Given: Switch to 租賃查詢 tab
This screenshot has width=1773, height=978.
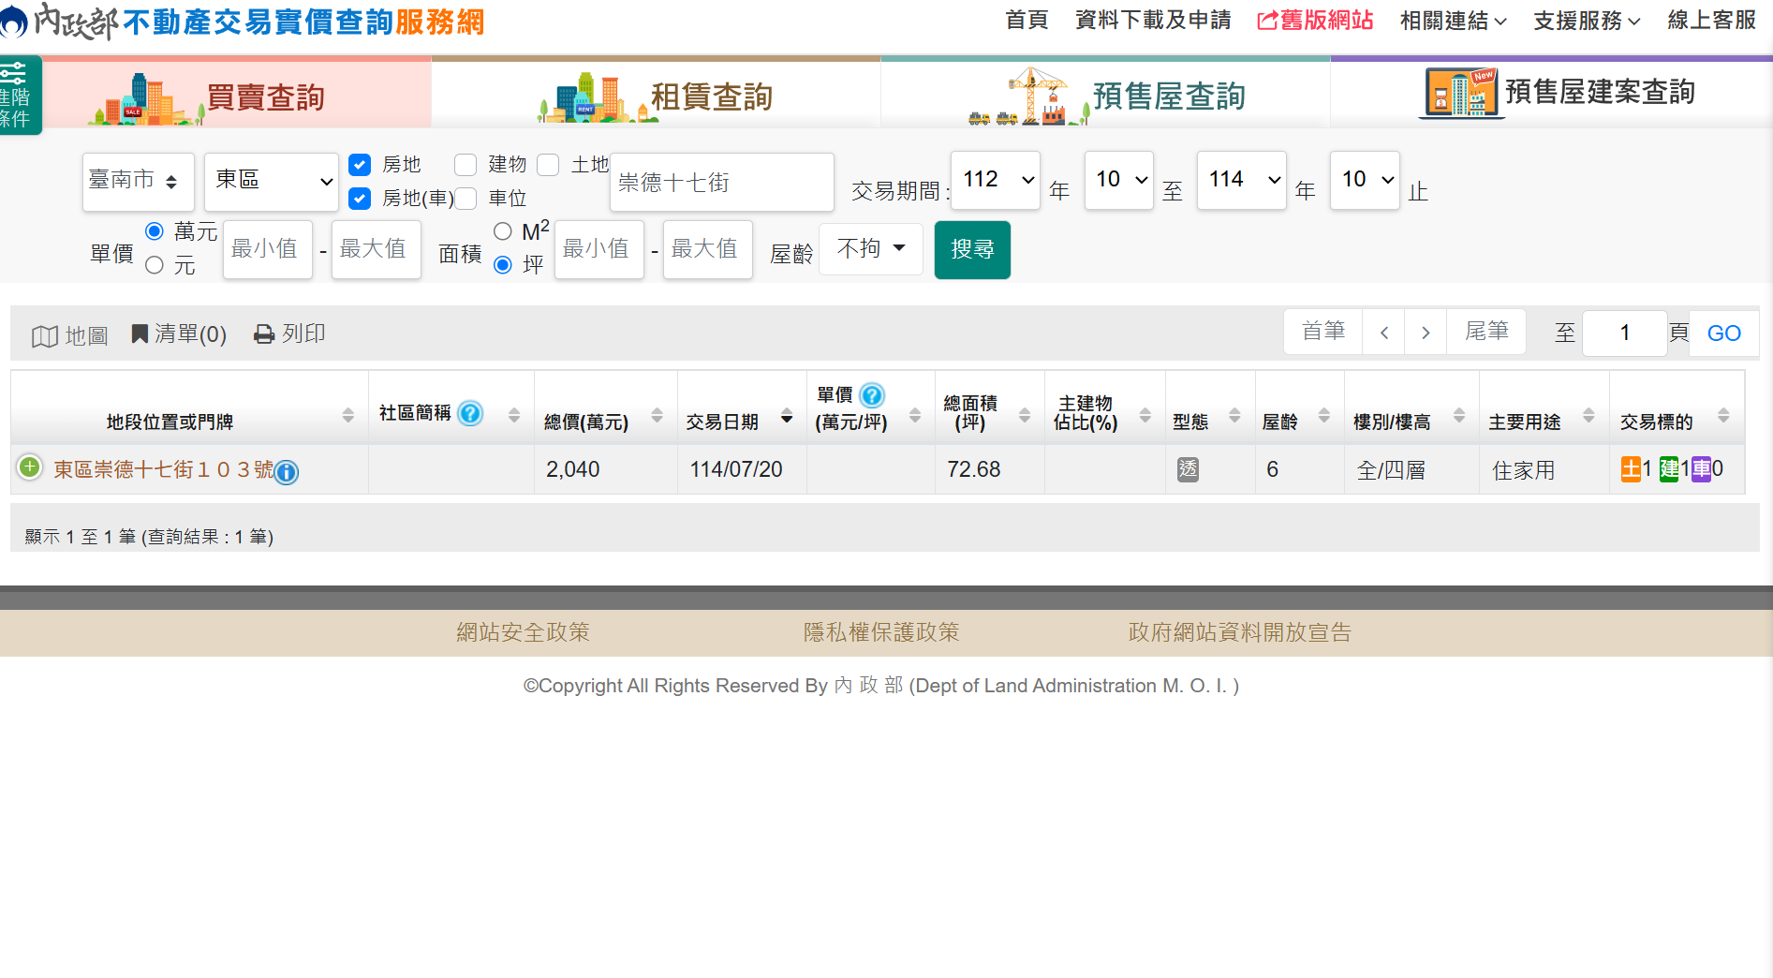Looking at the screenshot, I should click(656, 96).
